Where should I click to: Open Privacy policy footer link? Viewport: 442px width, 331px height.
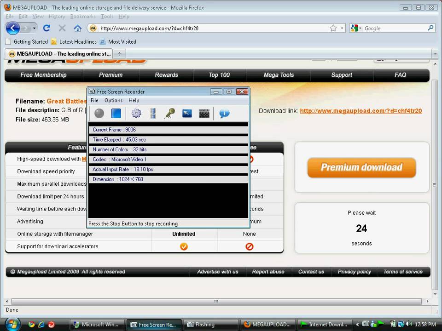[x=355, y=272]
